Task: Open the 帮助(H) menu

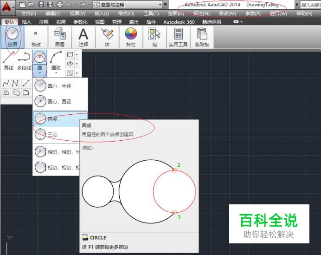Action: [x=304, y=13]
